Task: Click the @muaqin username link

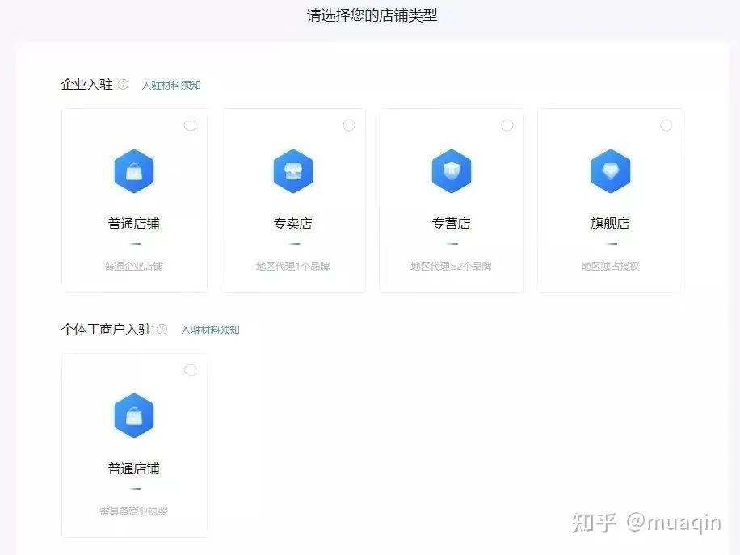Action: tap(675, 523)
